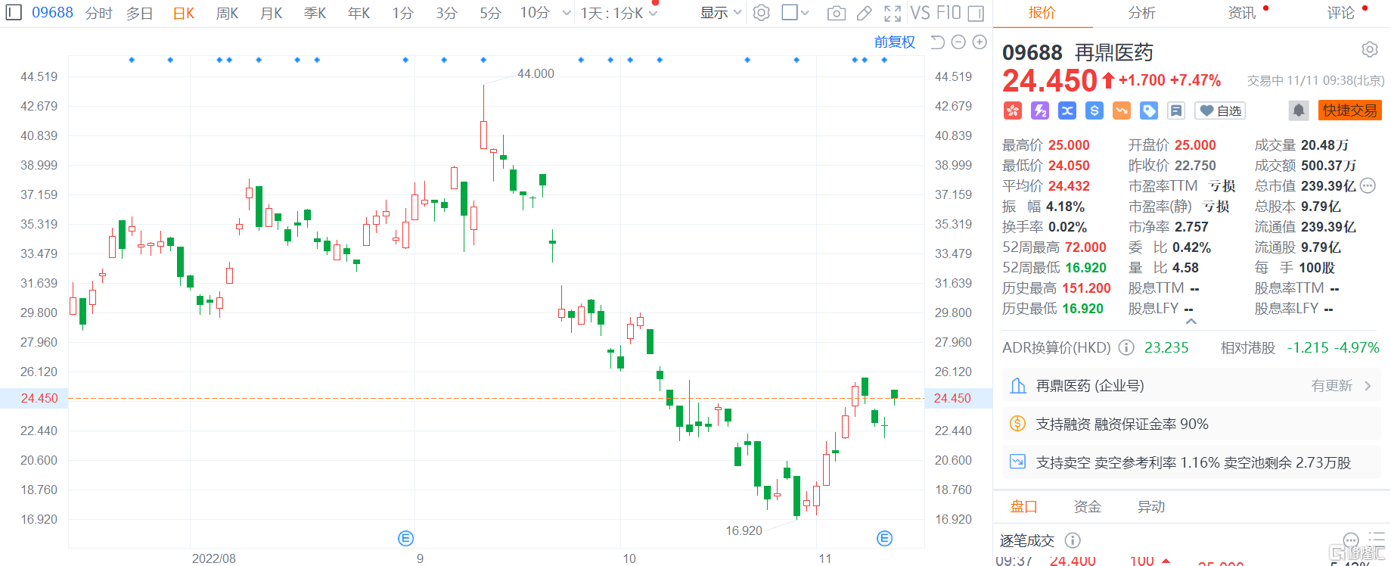1391x566 pixels.
Task: Click 支持卖空 short selling row
Action: [x=1191, y=462]
